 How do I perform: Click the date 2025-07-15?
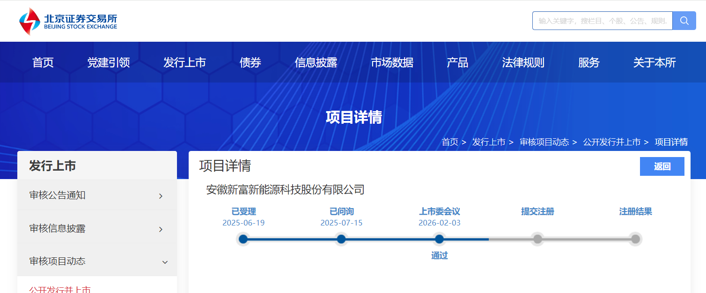click(341, 223)
